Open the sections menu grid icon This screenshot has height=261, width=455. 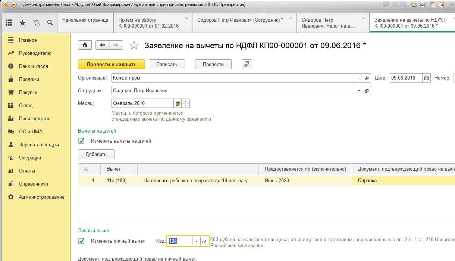point(9,23)
